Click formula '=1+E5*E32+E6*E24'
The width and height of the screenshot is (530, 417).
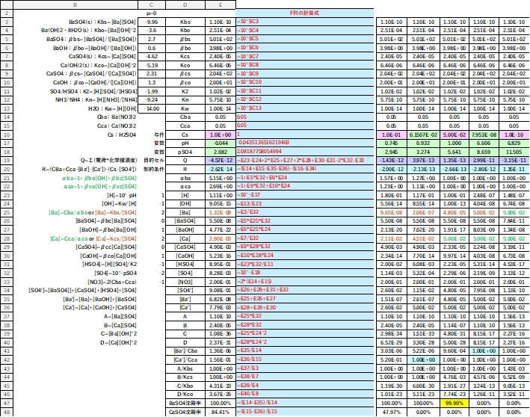click(304, 177)
